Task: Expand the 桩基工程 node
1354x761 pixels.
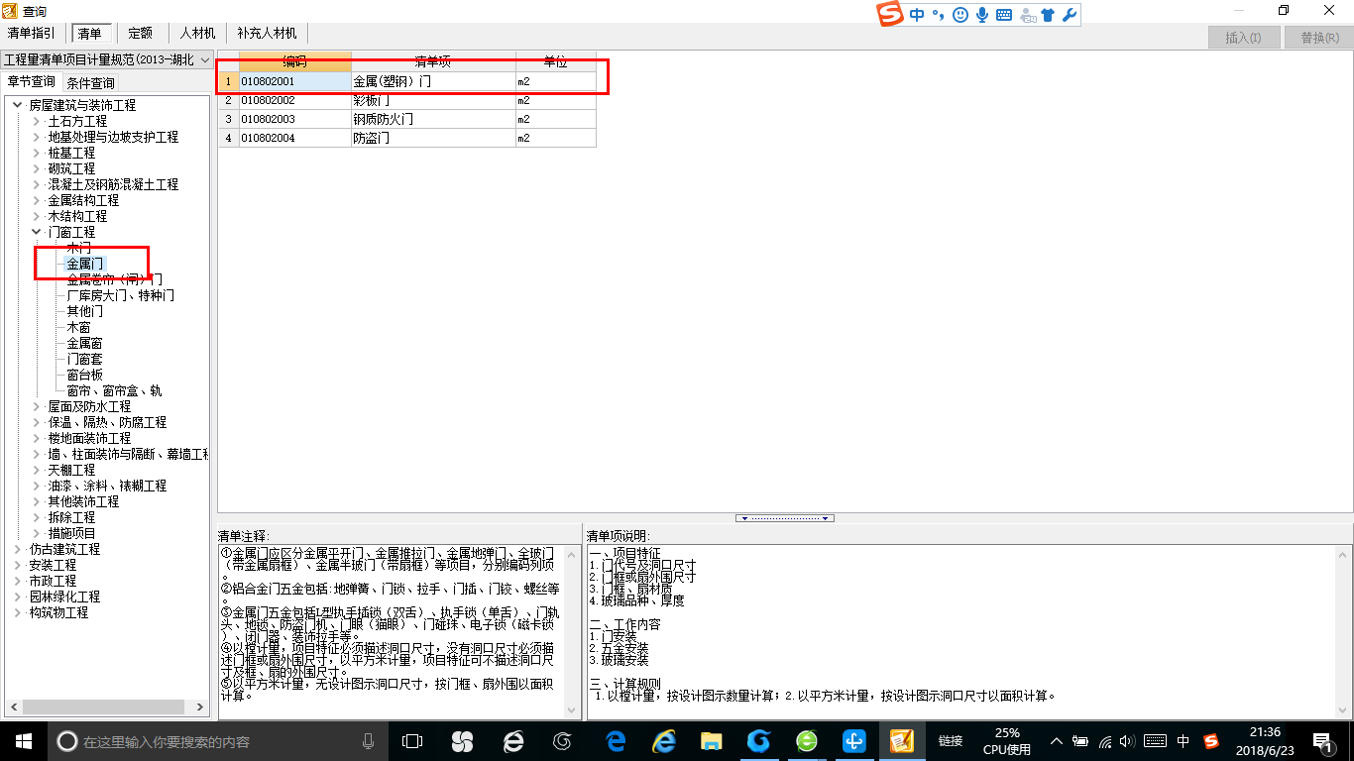Action: [x=37, y=153]
